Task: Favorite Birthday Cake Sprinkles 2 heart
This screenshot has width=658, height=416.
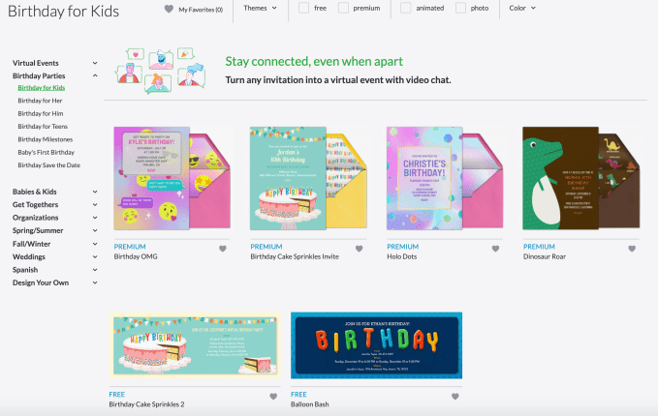Action: [273, 397]
